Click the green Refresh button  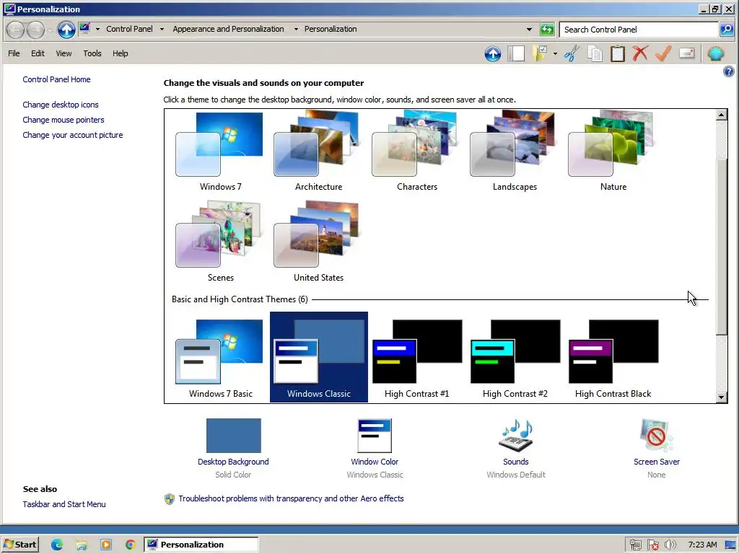point(547,29)
